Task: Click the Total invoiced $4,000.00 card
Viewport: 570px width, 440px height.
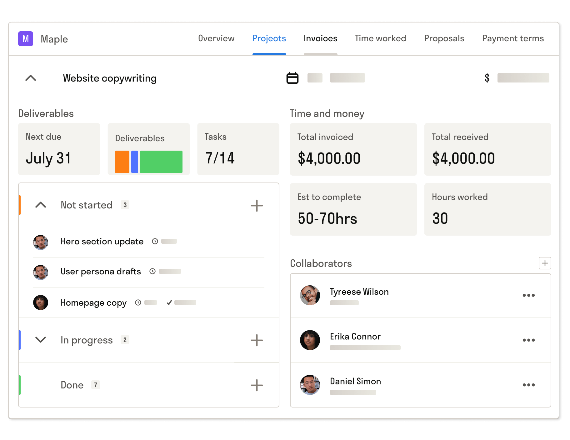Action: [353, 149]
